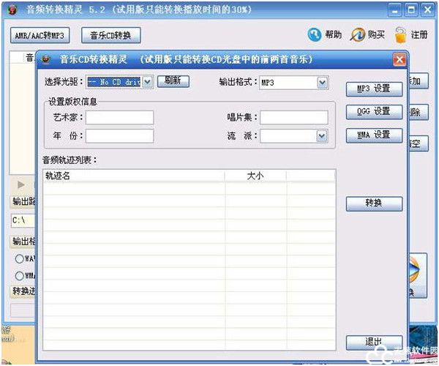Click the 转换 convert button in dialog
439x366 pixels.
point(374,203)
